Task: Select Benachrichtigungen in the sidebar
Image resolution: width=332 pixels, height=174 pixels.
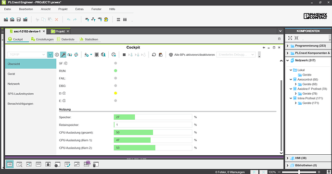Action: (x=31, y=104)
